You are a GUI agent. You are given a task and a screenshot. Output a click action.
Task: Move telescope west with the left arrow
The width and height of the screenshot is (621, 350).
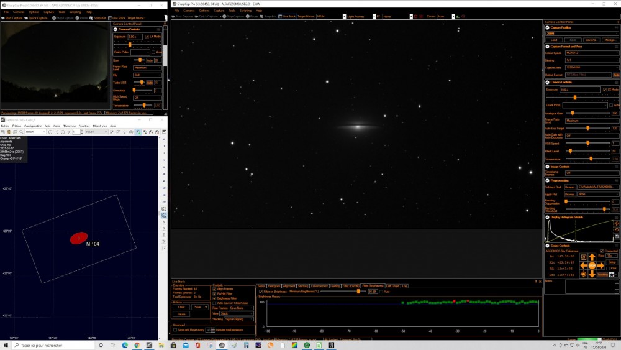[584, 265]
